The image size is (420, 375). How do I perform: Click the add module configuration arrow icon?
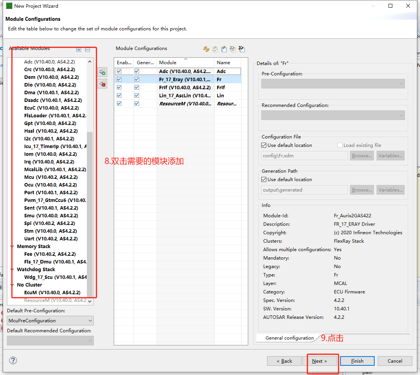tap(102, 72)
